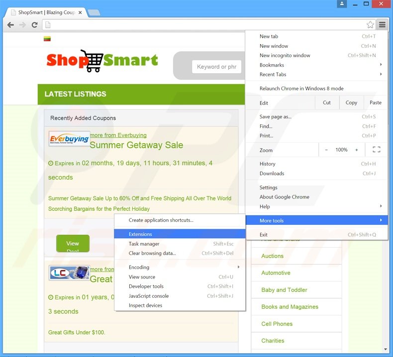393x357 pixels.
Task: Decrease zoom with the minus button
Action: (326, 150)
